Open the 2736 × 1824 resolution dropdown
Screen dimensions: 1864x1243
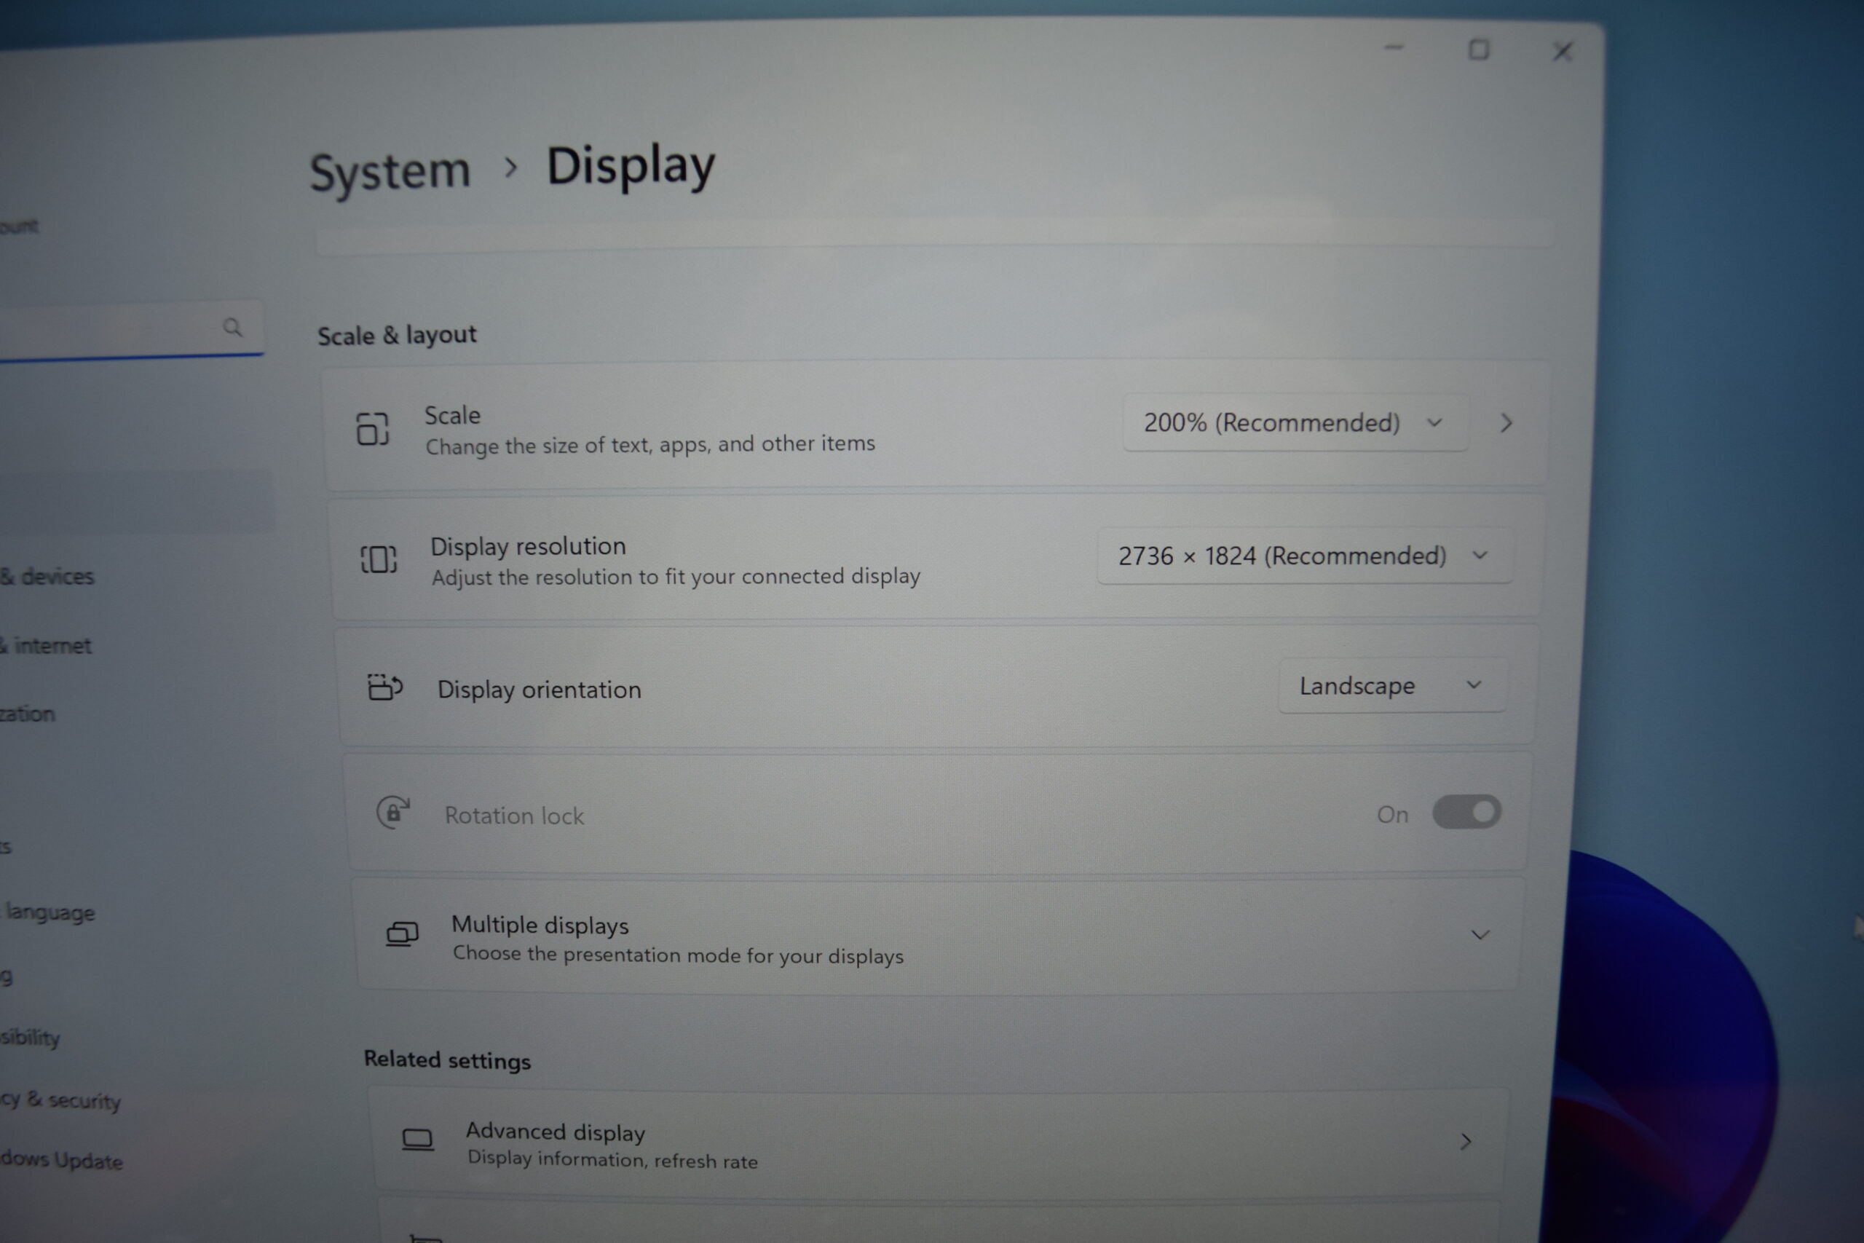1305,556
